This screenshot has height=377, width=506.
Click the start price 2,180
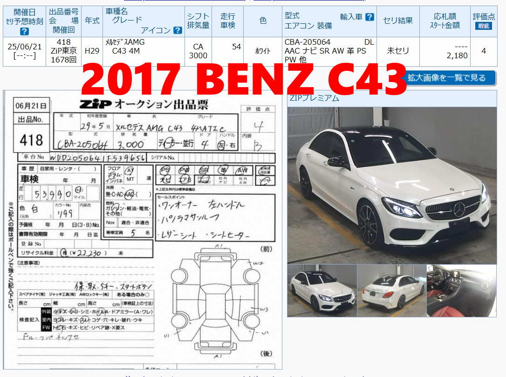457,55
